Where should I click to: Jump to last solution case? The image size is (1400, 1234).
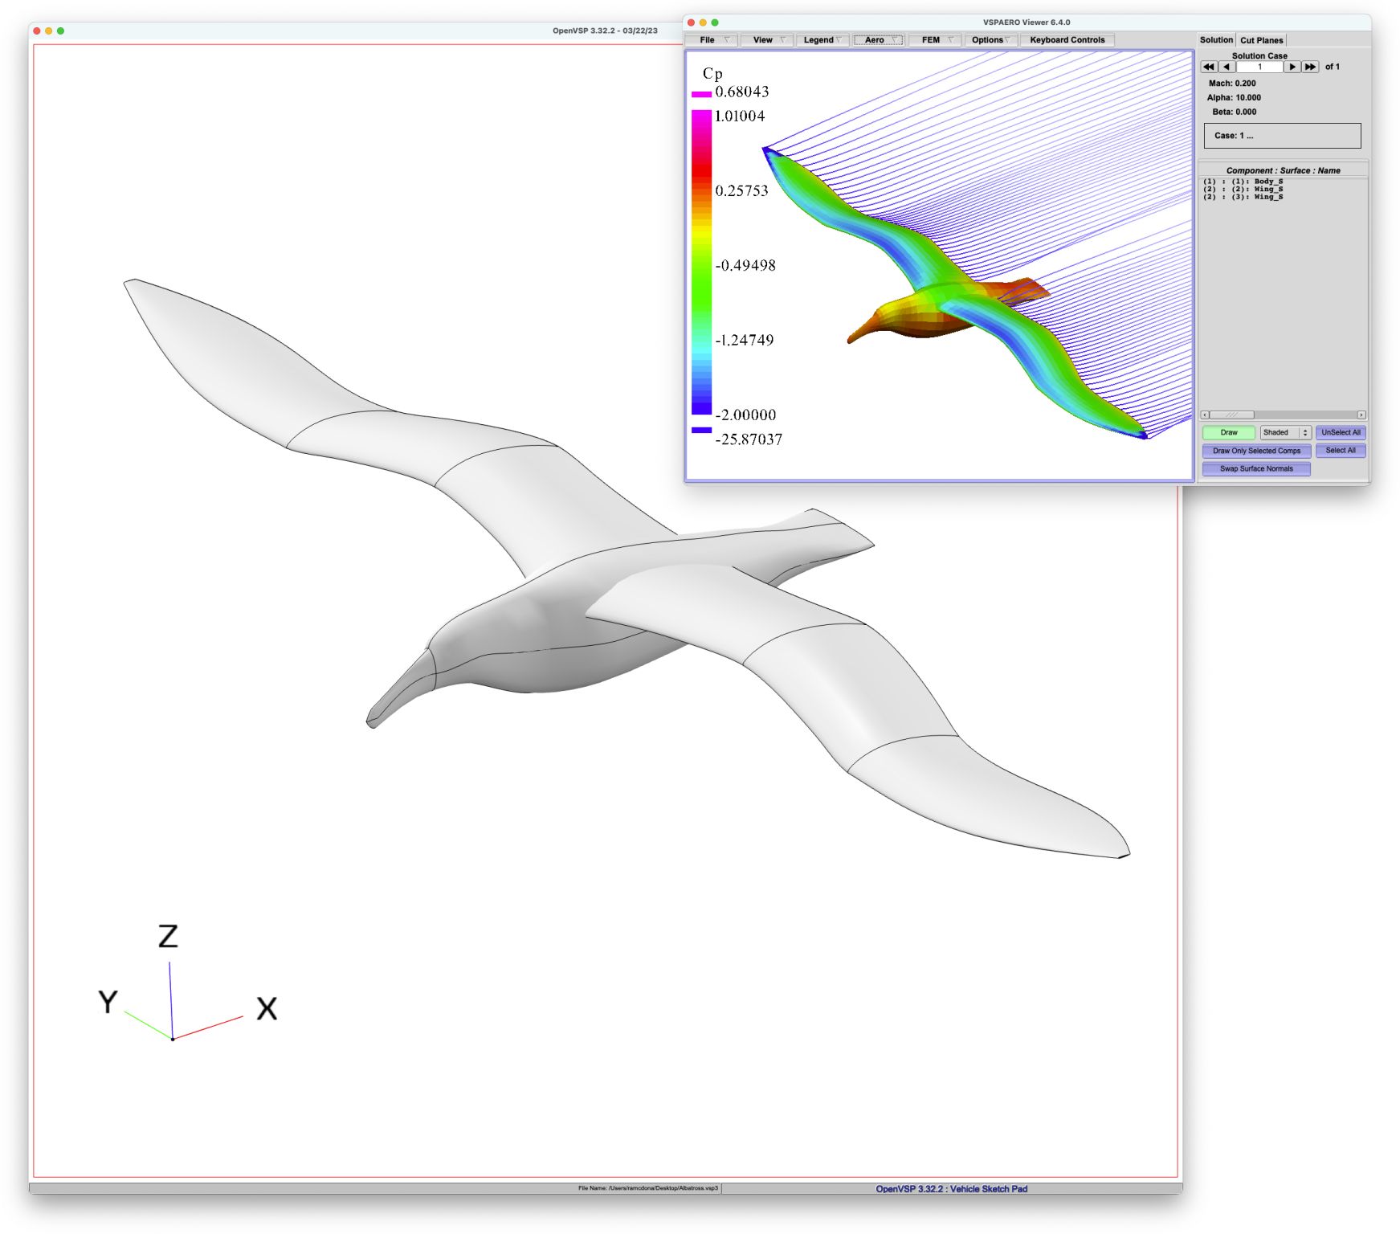click(x=1310, y=67)
